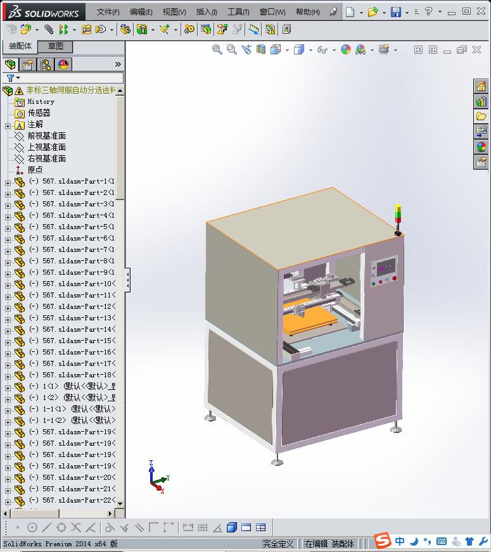Click the Open file icon
The image size is (491, 552).
tap(373, 12)
